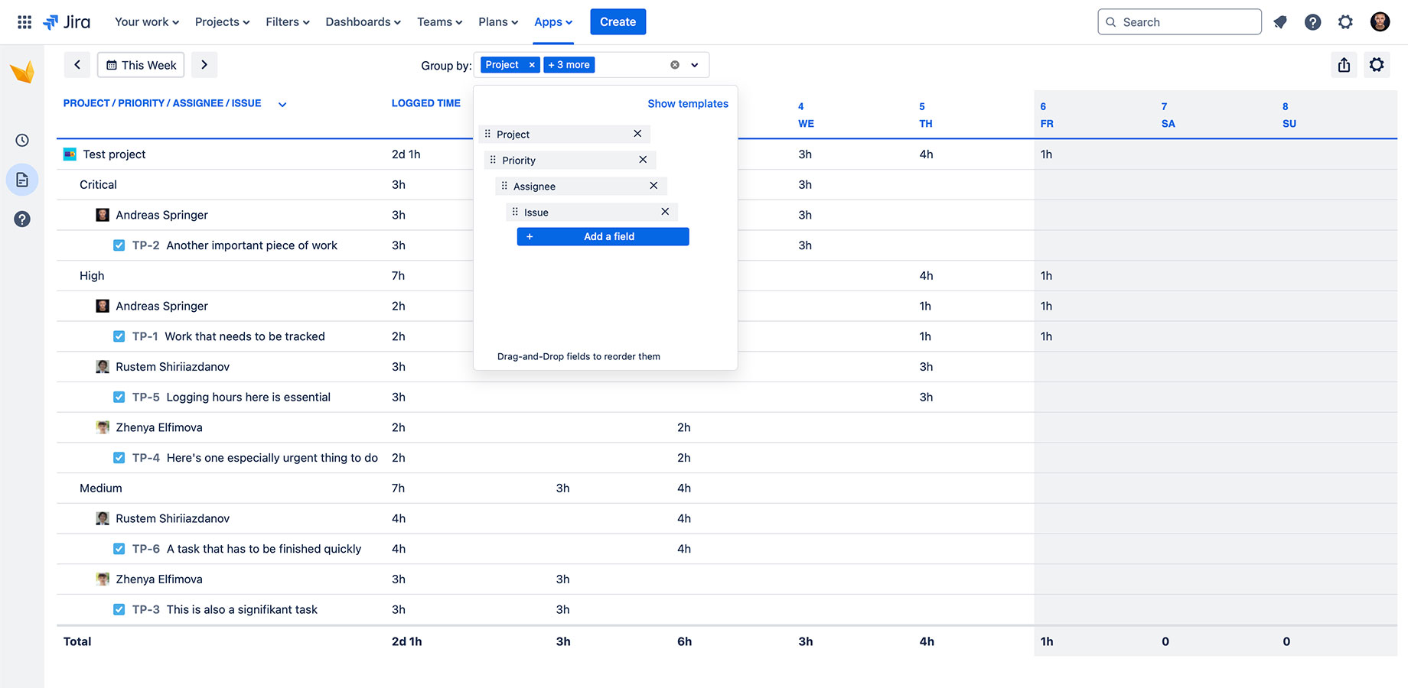Open the Projects dropdown menu
The image size is (1408, 688).
222,22
